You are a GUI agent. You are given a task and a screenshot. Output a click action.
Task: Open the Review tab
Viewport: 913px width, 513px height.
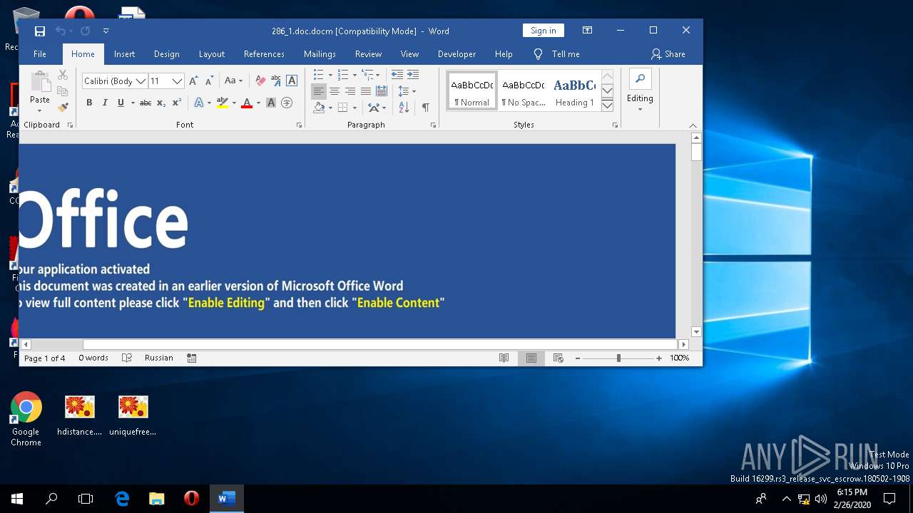click(x=368, y=54)
